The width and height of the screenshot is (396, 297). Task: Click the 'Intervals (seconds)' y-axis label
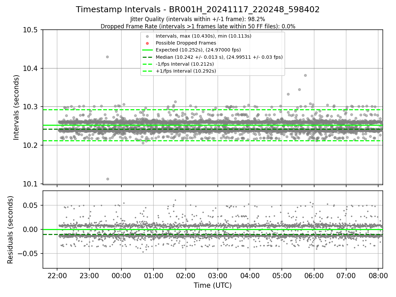16,107
